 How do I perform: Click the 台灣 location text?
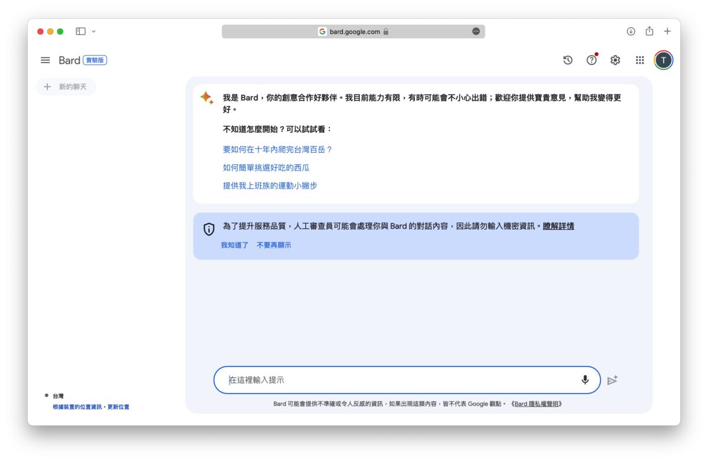[58, 396]
